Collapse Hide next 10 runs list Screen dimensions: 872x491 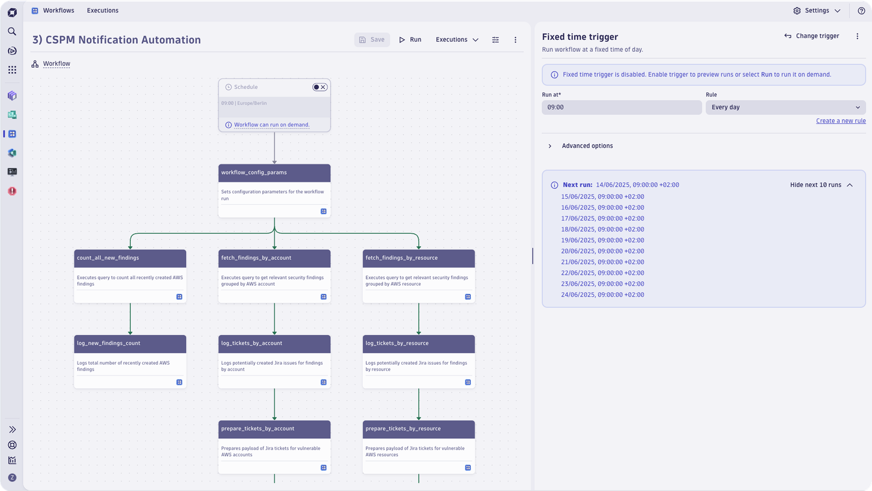[821, 185]
